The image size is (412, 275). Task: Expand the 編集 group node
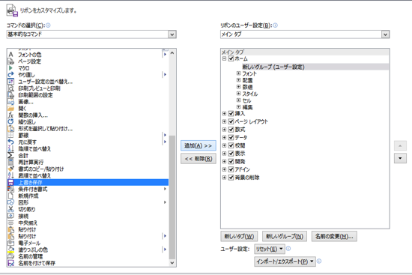(238, 106)
